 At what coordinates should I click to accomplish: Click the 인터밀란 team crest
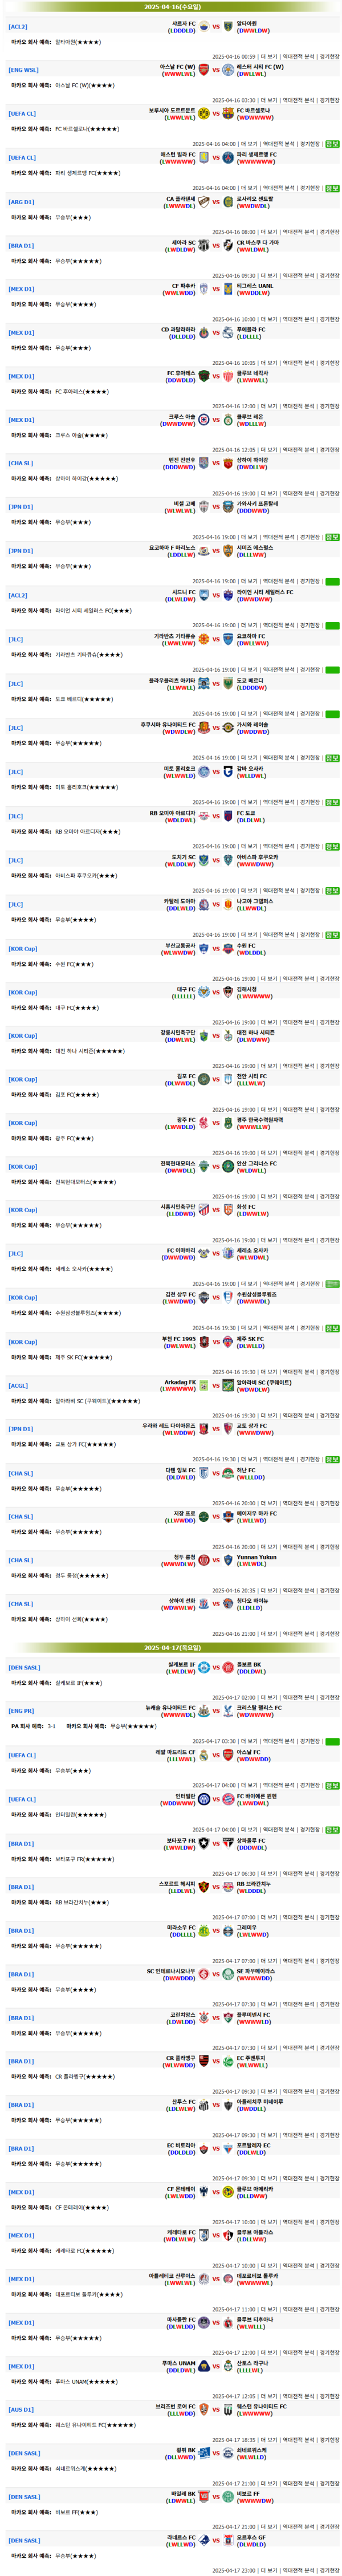[x=203, y=1798]
